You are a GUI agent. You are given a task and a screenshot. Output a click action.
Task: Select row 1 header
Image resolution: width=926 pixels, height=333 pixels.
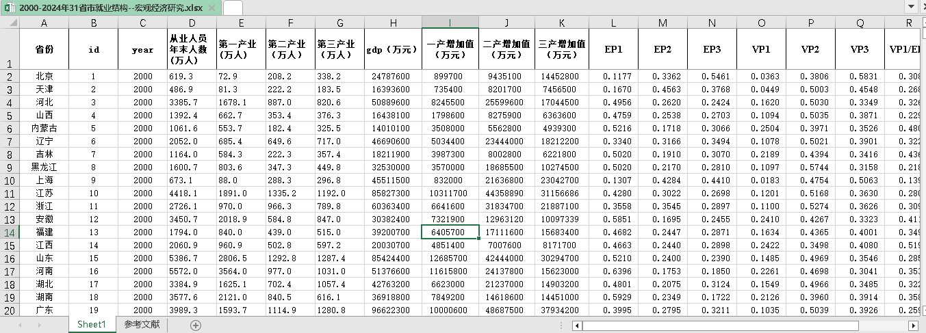[10, 49]
